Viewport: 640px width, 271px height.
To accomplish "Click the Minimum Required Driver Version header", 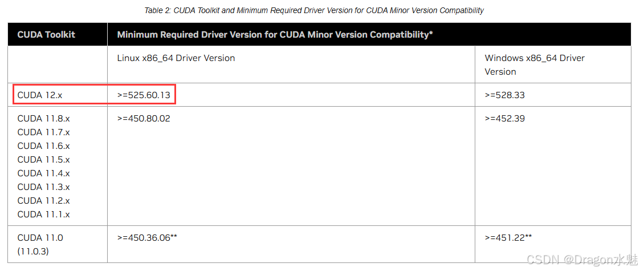I will [275, 34].
